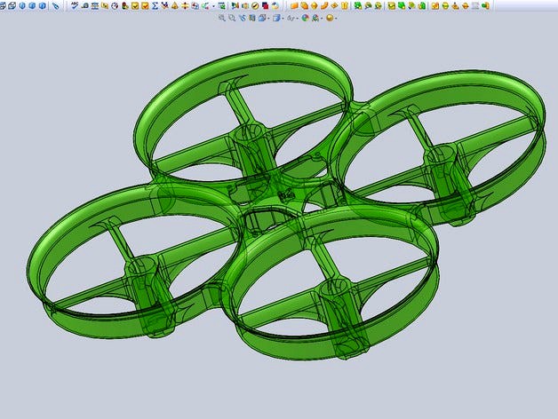Viewport: 558px width, 419px height.
Task: Select the Zoom to Area magnifier
Action: 232,17
